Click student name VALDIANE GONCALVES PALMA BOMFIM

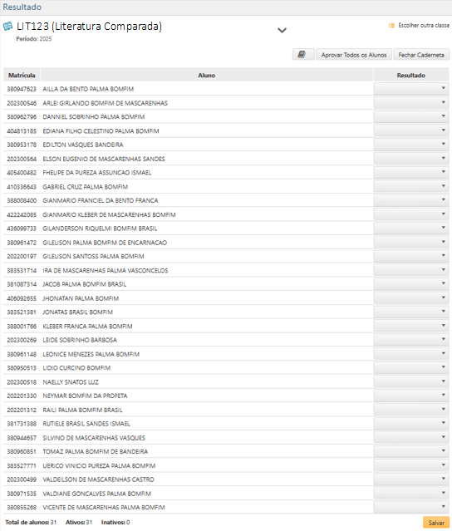(97, 494)
